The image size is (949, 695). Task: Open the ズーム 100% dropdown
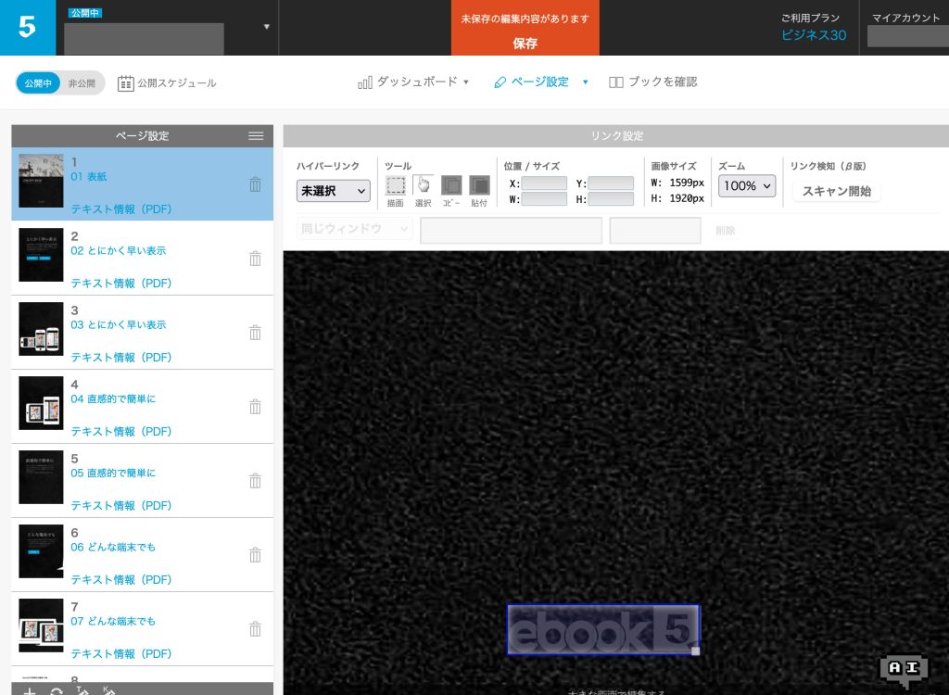[746, 186]
